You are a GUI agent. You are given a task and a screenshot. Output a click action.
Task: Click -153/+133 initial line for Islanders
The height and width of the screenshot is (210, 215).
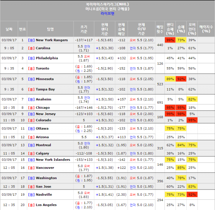[x=84, y=160]
